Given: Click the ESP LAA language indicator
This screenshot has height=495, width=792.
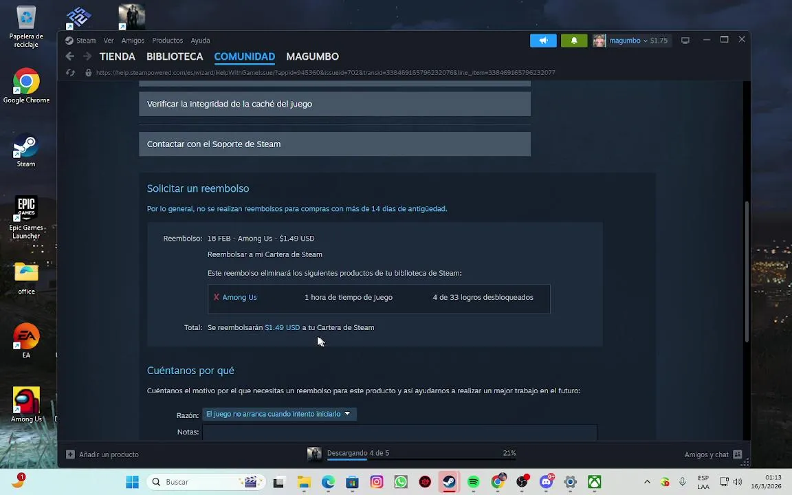Looking at the screenshot, I should [x=703, y=482].
